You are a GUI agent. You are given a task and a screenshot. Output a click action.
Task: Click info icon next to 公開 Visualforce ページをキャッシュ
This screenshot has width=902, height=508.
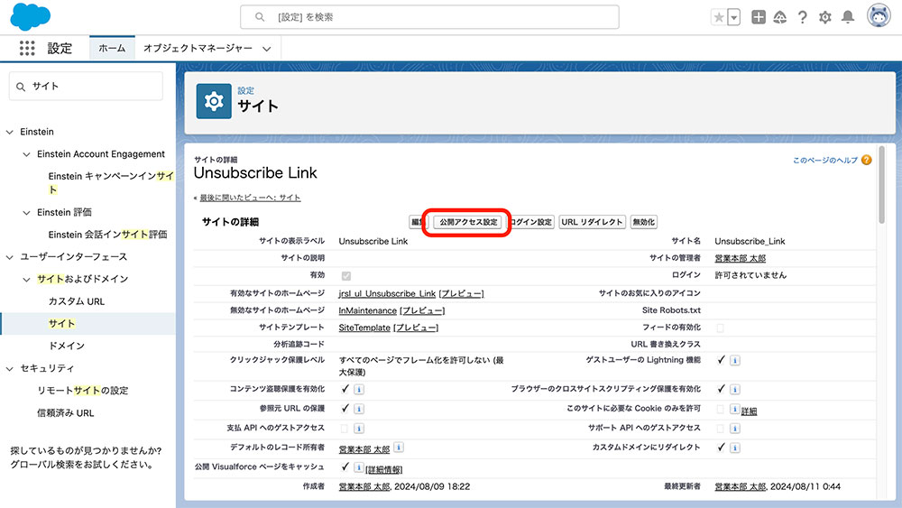coord(358,467)
